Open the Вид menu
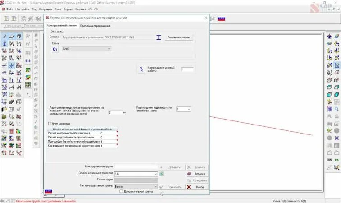 pyautogui.click(x=34, y=9)
